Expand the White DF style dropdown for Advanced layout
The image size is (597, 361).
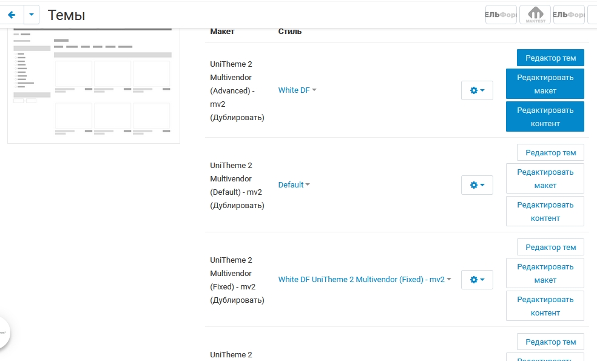[297, 90]
